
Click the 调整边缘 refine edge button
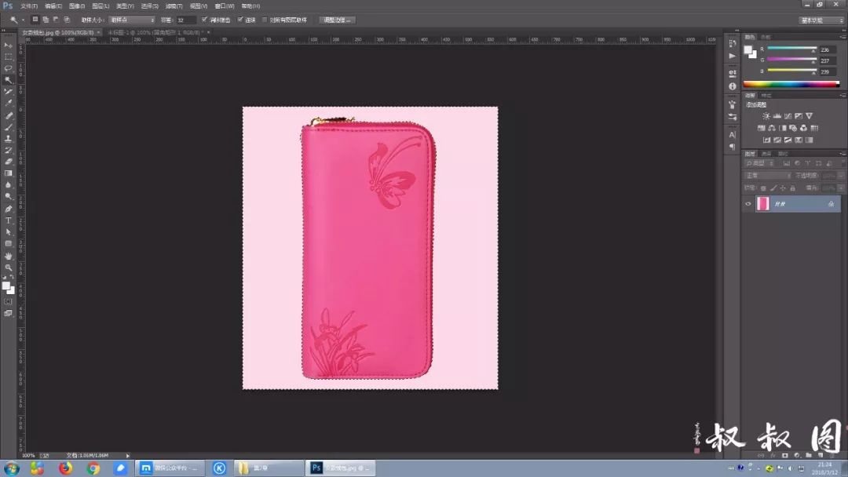click(338, 20)
